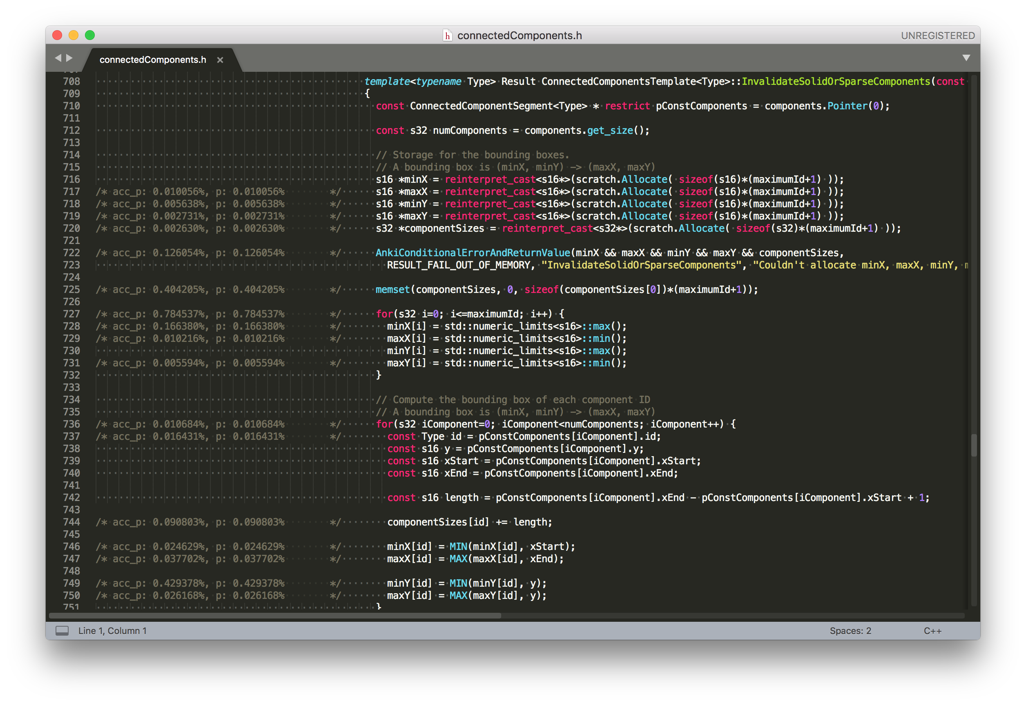Screen dimensions: 1026x705
Task: Click the green zoom window button
Action: tap(90, 35)
